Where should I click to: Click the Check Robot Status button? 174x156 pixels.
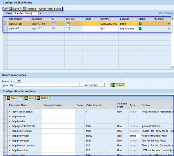[x=50, y=9]
